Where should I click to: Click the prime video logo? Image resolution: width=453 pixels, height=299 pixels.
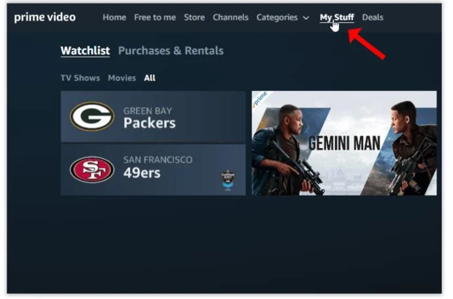[x=45, y=17]
